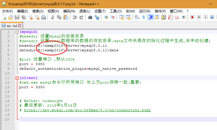Start macro recording with red dot icon
Image resolution: width=217 pixels, height=130 pixels.
click(x=192, y=17)
